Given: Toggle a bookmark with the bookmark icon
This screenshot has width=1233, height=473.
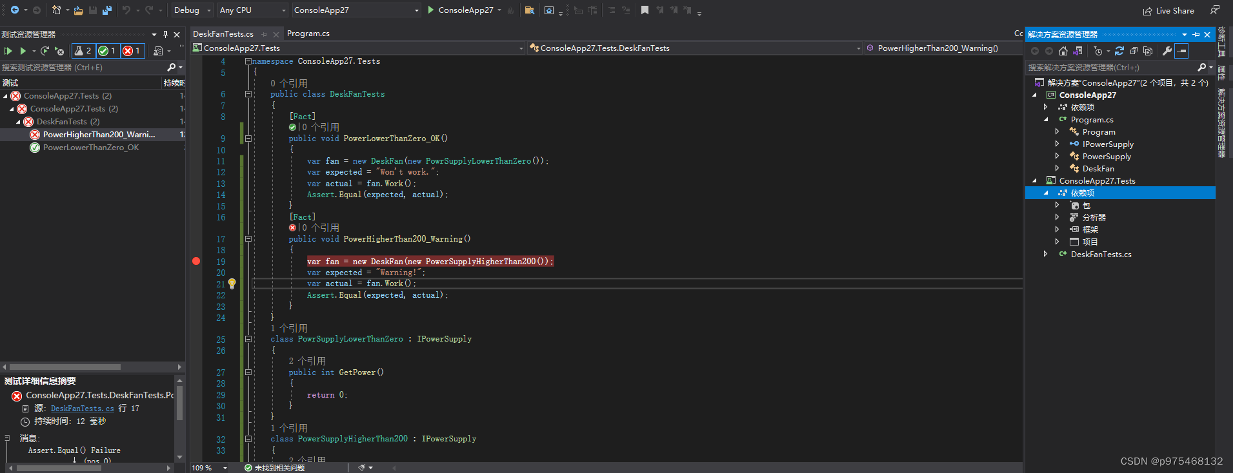Looking at the screenshot, I should 645,10.
